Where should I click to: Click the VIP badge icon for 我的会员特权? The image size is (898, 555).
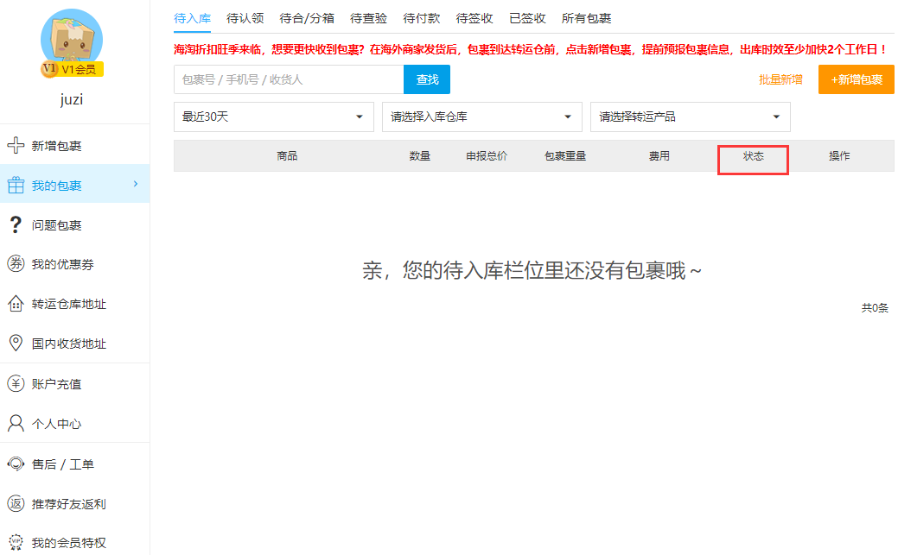click(16, 542)
